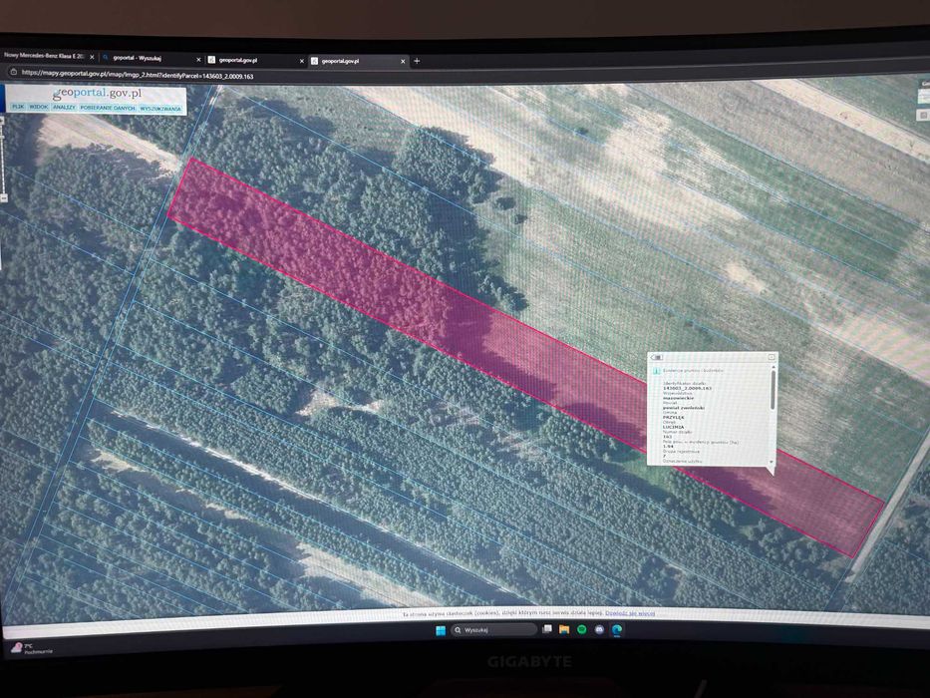Close the Nowy Mercedes-Benz tab
The width and height of the screenshot is (930, 698).
click(92, 57)
